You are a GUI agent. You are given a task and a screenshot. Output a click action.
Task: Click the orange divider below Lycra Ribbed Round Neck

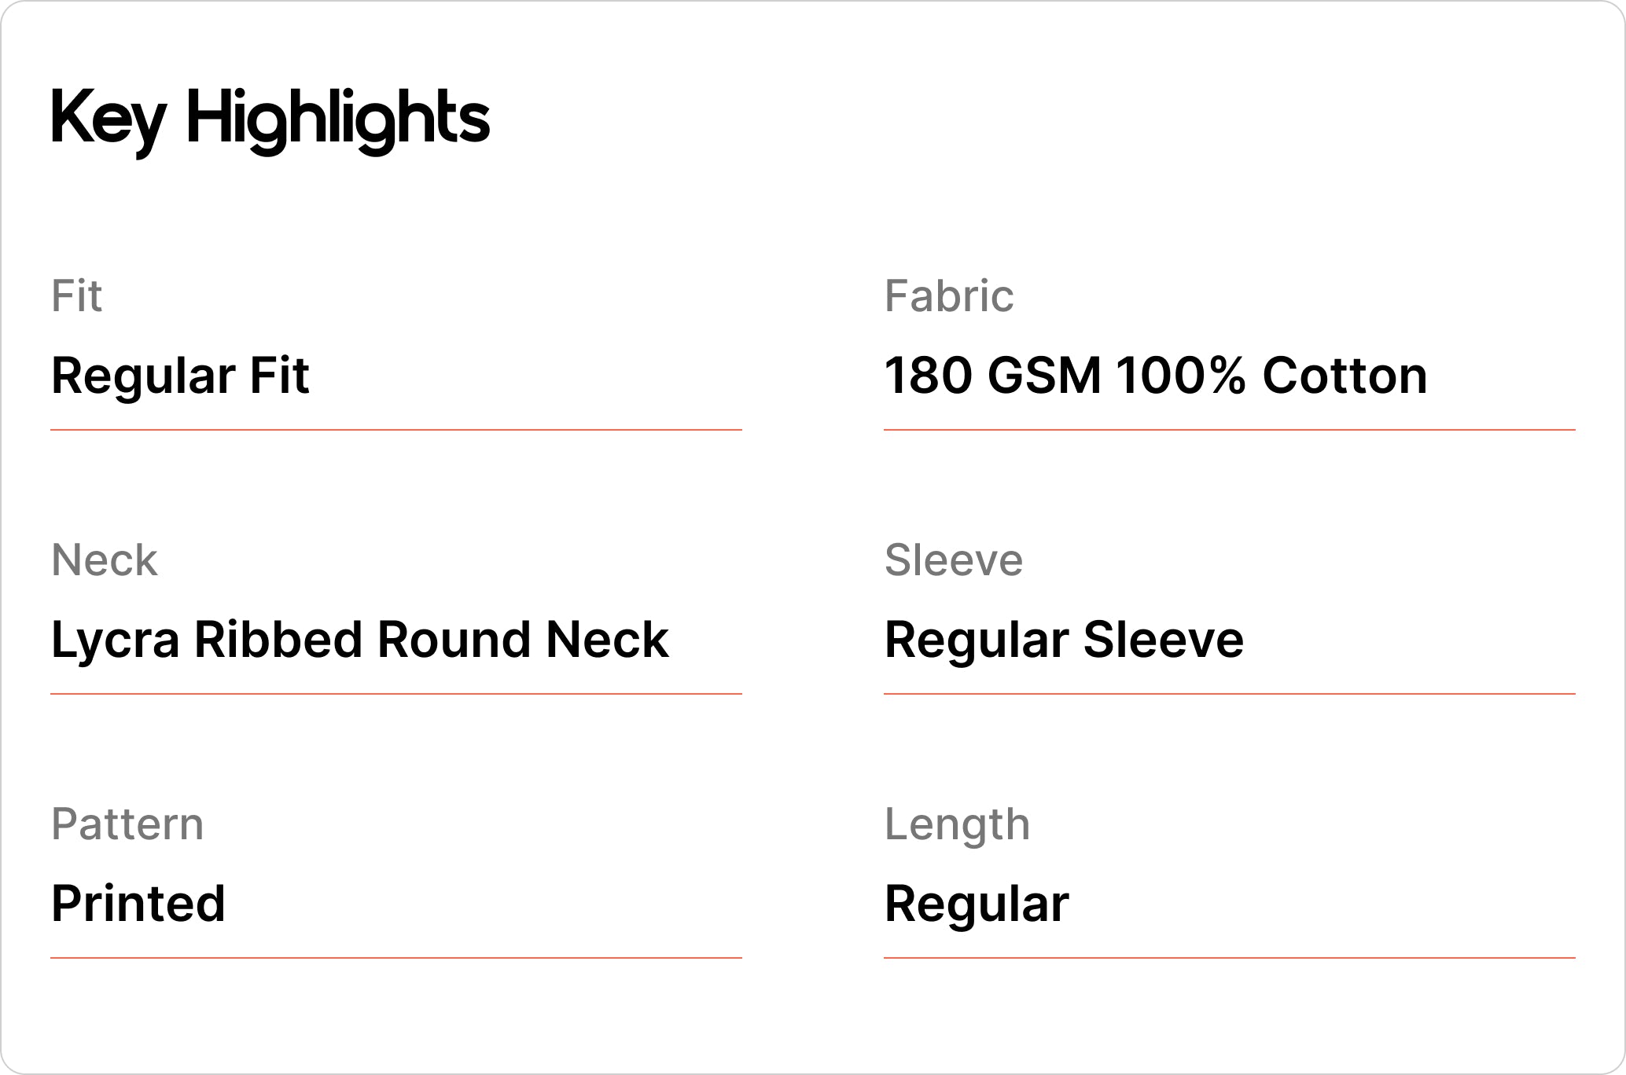[395, 694]
